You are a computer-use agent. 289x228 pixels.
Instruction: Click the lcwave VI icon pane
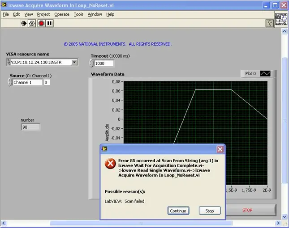pyautogui.click(x=281, y=19)
